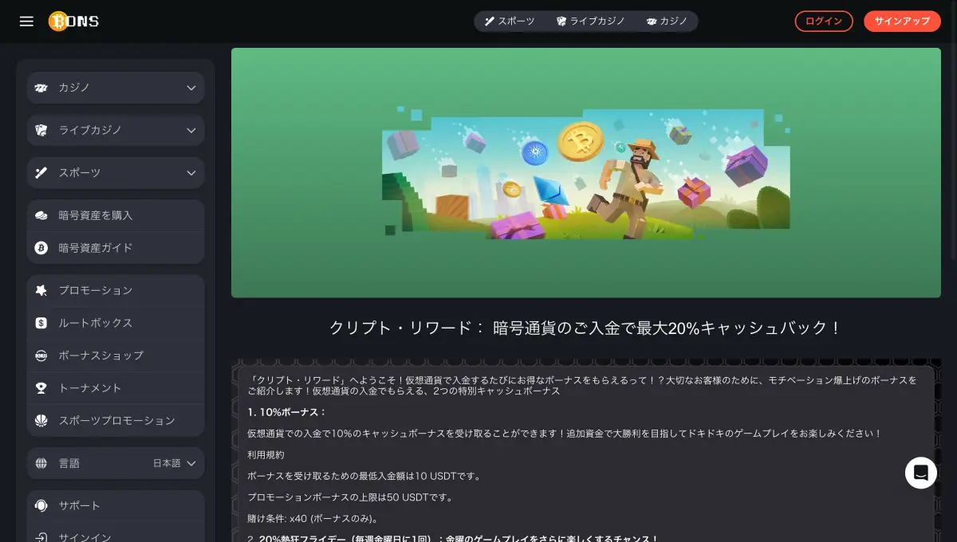Image resolution: width=957 pixels, height=542 pixels.
Task: Click the crypto rewards banner image
Action: pos(586,173)
